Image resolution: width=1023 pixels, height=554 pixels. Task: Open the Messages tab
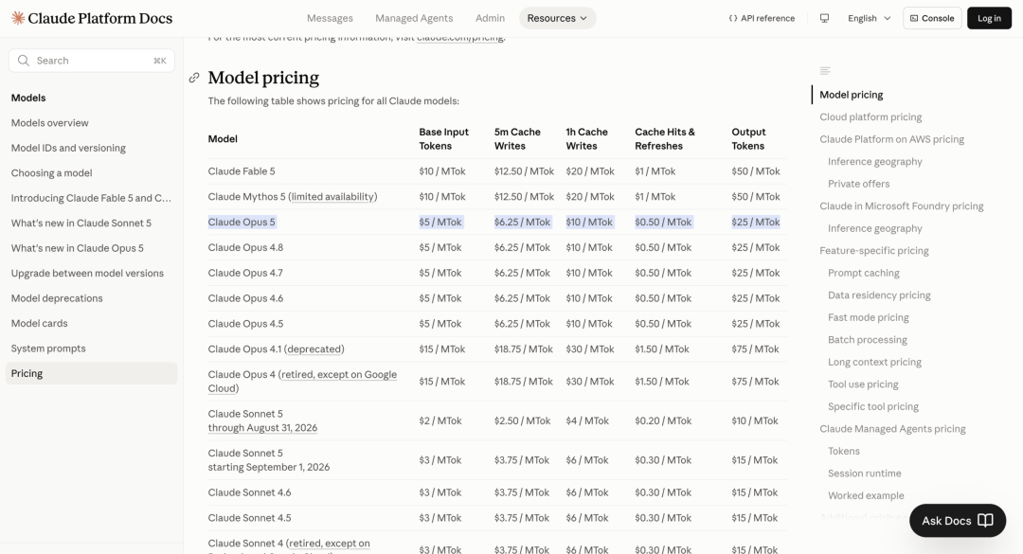click(330, 18)
